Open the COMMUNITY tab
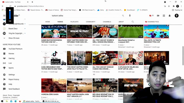 click(x=91, y=22)
